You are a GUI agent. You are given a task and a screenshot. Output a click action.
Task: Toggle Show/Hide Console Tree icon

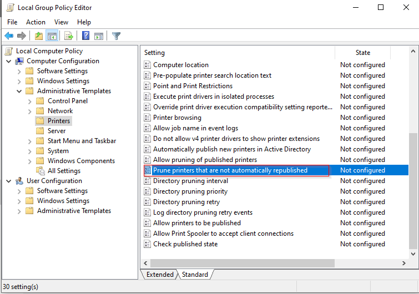point(52,36)
